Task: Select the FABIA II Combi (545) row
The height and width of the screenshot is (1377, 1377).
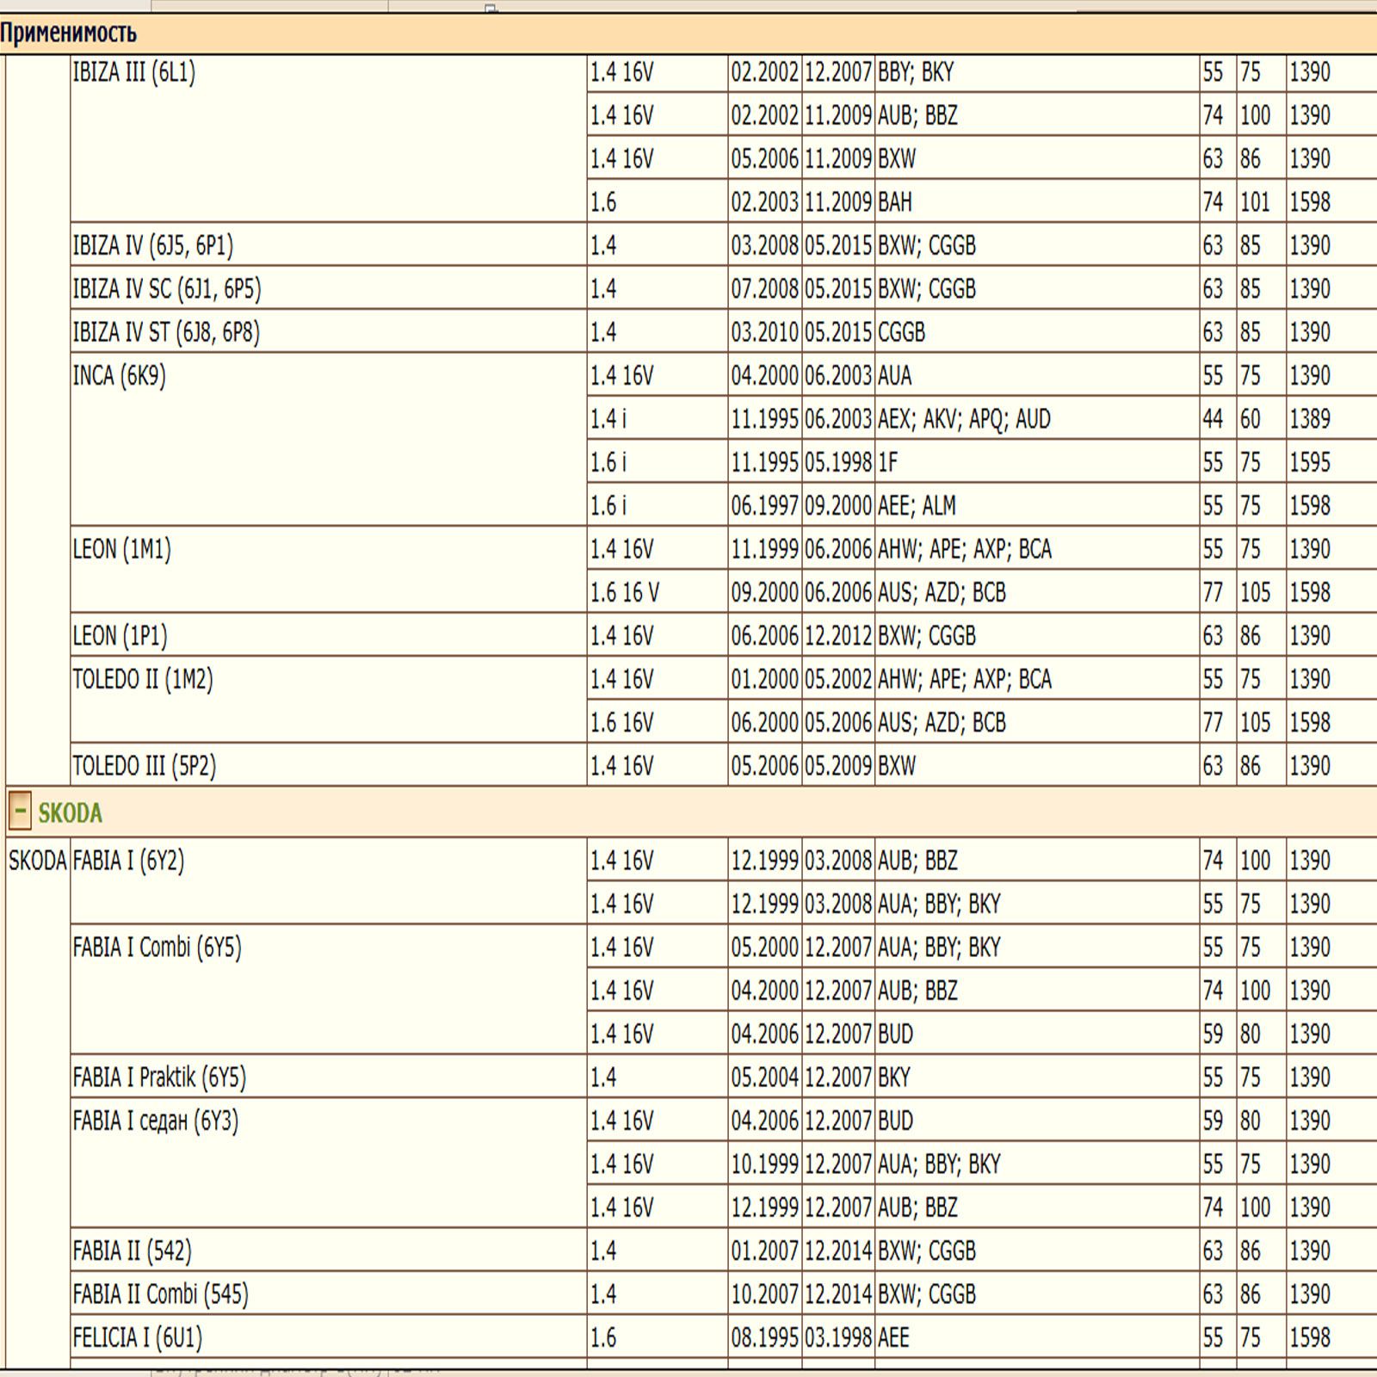Action: [x=161, y=1294]
